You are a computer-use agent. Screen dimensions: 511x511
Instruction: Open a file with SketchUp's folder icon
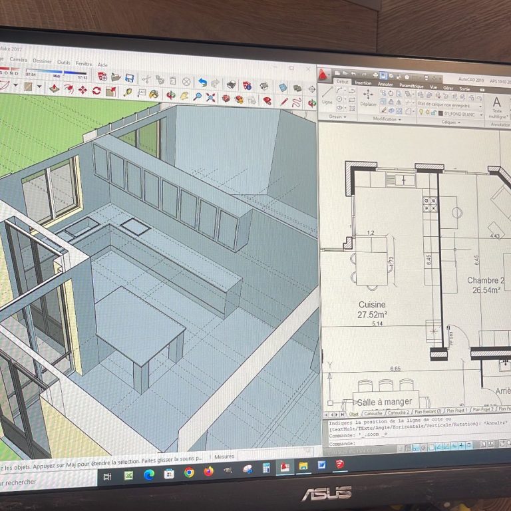pyautogui.click(x=116, y=77)
